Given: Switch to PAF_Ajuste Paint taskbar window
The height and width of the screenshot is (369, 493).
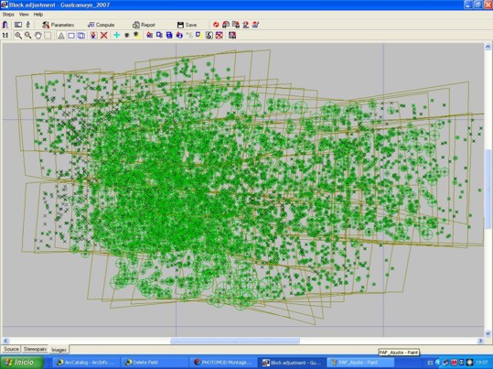Looking at the screenshot, I should click(x=360, y=363).
